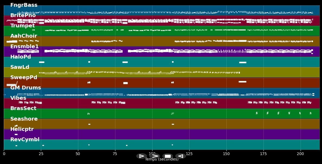Image resolution: width=322 pixels, height=164 pixels.
Task: Click the Seashore track label
Action: point(24,119)
